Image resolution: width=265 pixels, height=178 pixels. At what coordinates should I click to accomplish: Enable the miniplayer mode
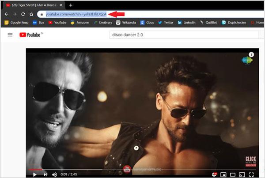[x=223, y=174]
